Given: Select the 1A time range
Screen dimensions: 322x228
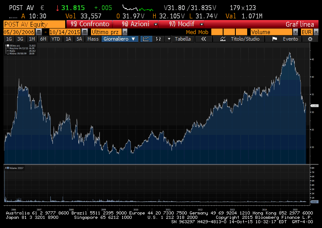Looking at the screenshot, I should 68,39.
